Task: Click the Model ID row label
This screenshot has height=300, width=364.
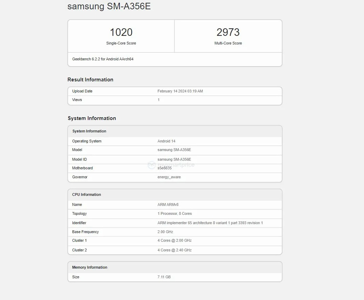Action: click(x=80, y=160)
